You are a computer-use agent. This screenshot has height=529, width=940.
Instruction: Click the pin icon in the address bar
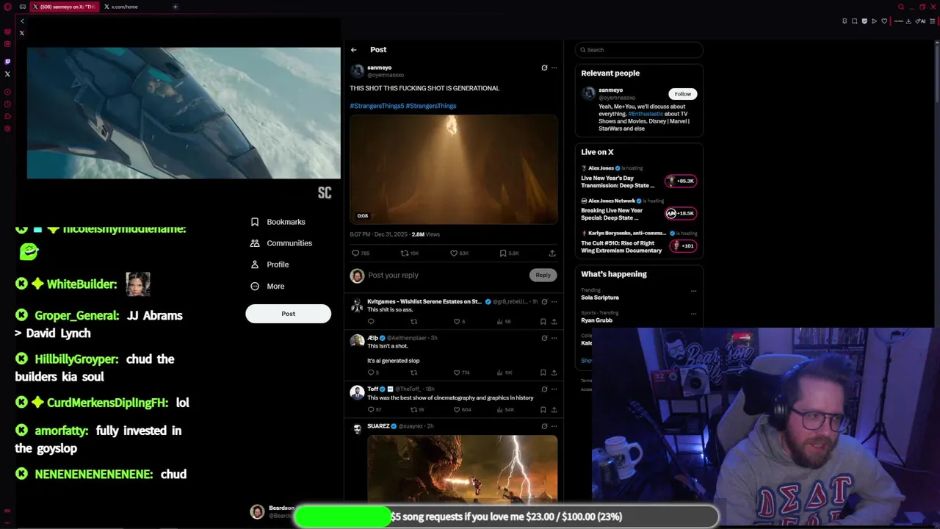(x=845, y=21)
